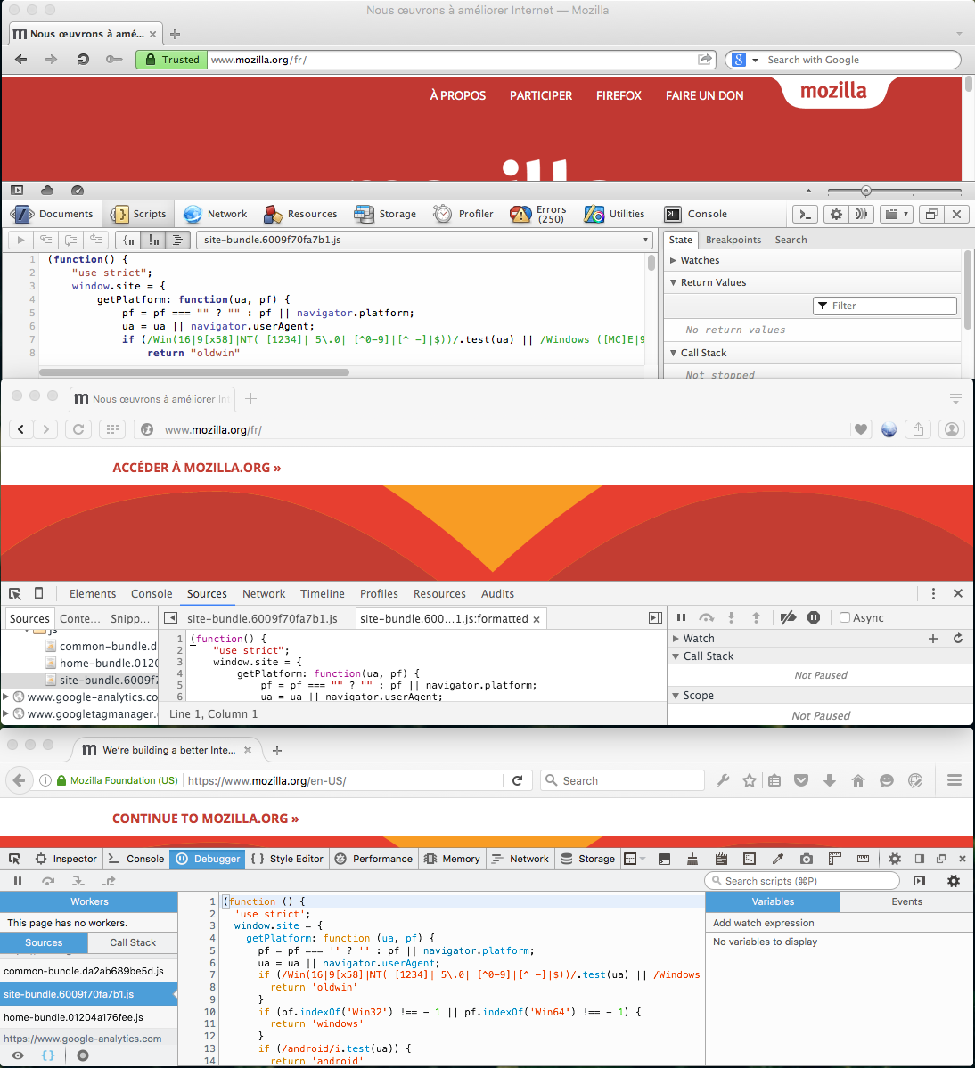
Task: Toggle deactivate breakpoints icon in Chrome DevTools
Action: pos(789,618)
